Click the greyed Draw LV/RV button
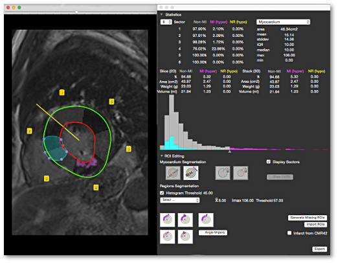 pos(280,177)
